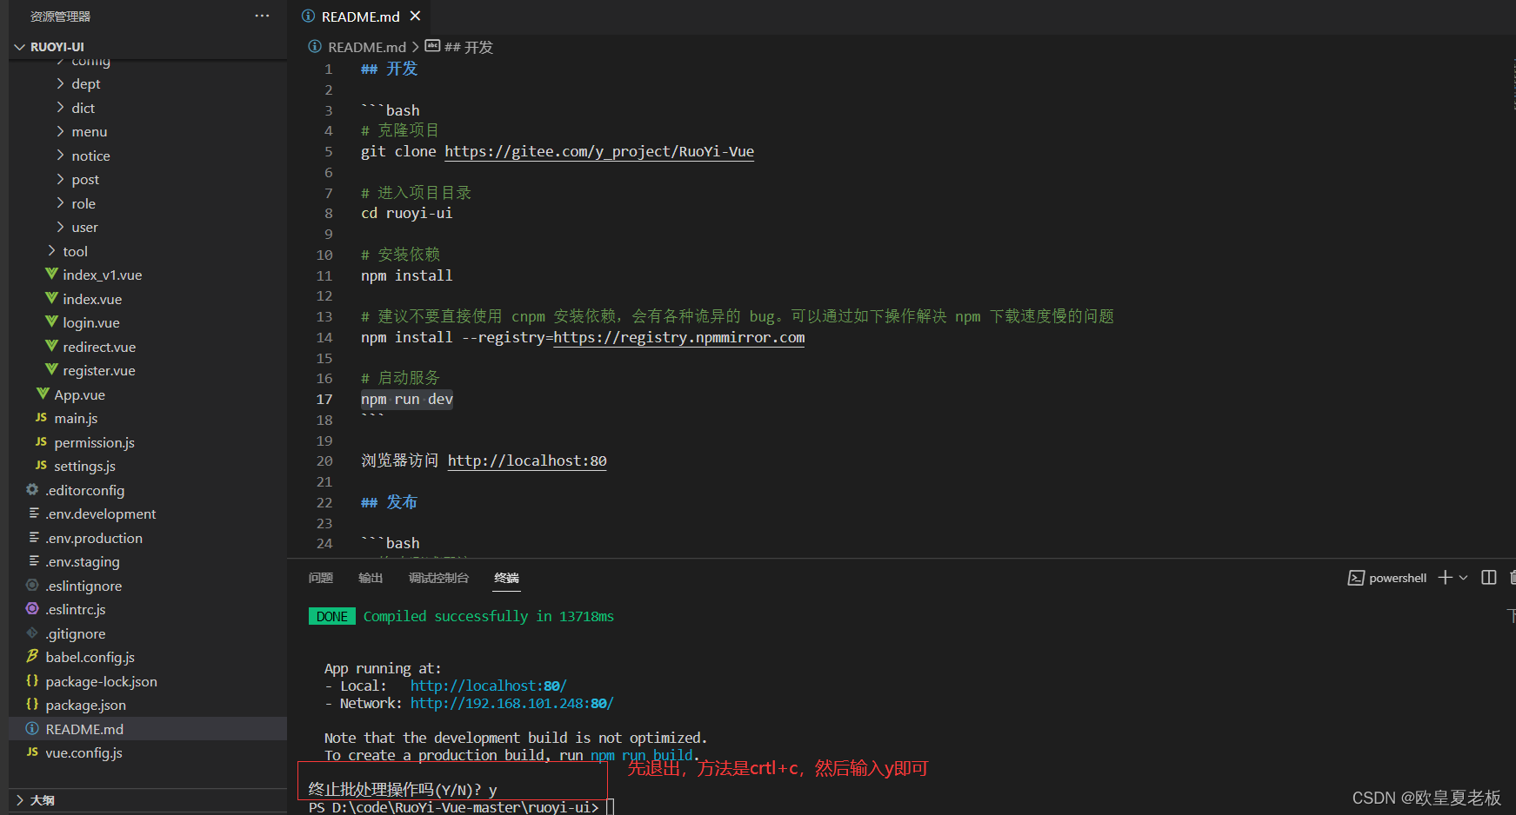Click the .gitignore git icon
The width and height of the screenshot is (1516, 815).
click(32, 633)
